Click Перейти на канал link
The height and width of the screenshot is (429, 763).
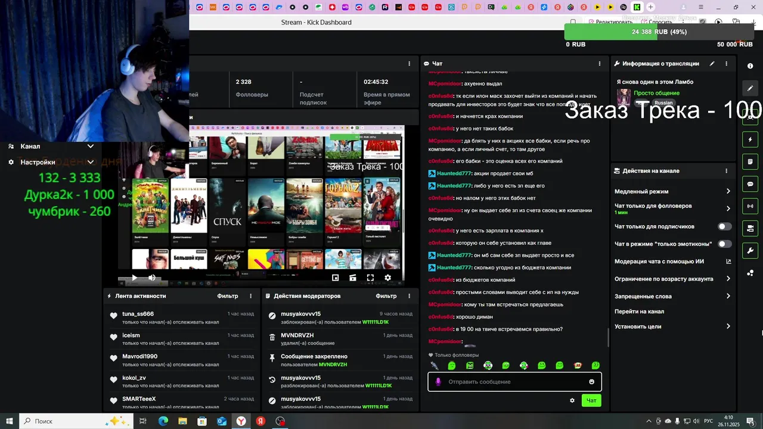tap(639, 312)
